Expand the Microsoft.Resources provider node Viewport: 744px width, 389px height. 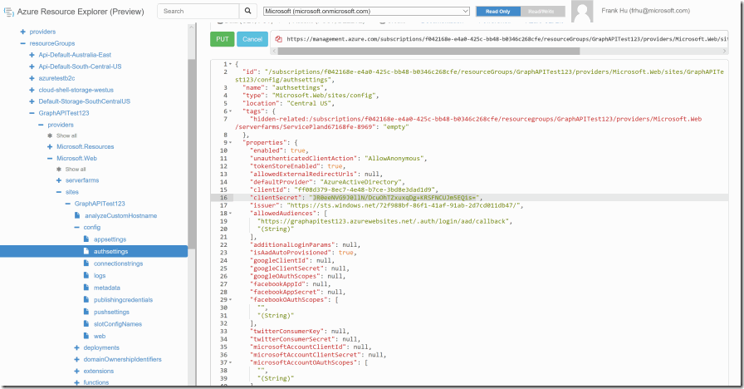click(50, 147)
